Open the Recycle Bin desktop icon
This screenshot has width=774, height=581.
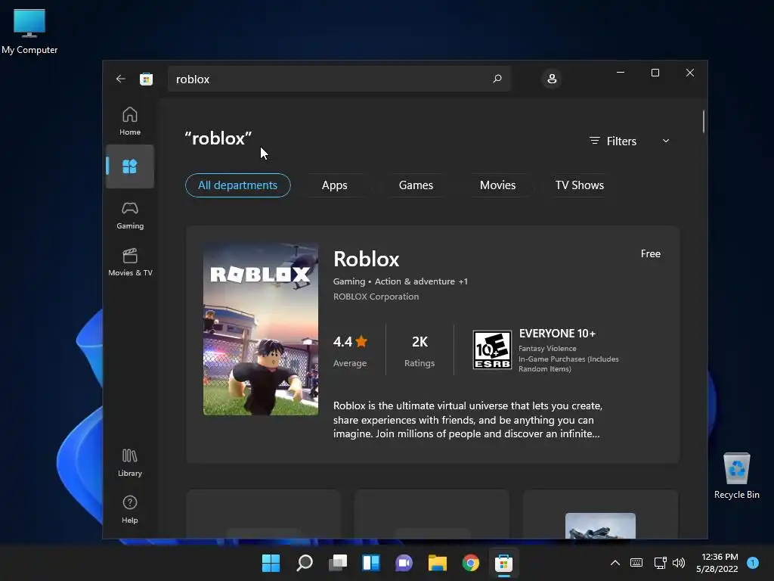point(736,475)
